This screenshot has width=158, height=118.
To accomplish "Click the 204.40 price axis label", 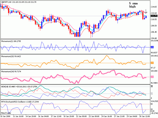I will 154,38.
